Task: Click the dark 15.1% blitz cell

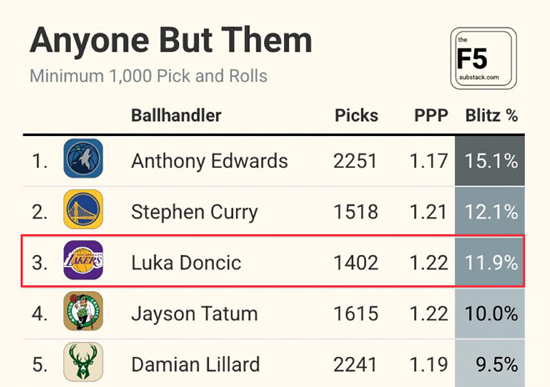Action: pyautogui.click(x=490, y=161)
